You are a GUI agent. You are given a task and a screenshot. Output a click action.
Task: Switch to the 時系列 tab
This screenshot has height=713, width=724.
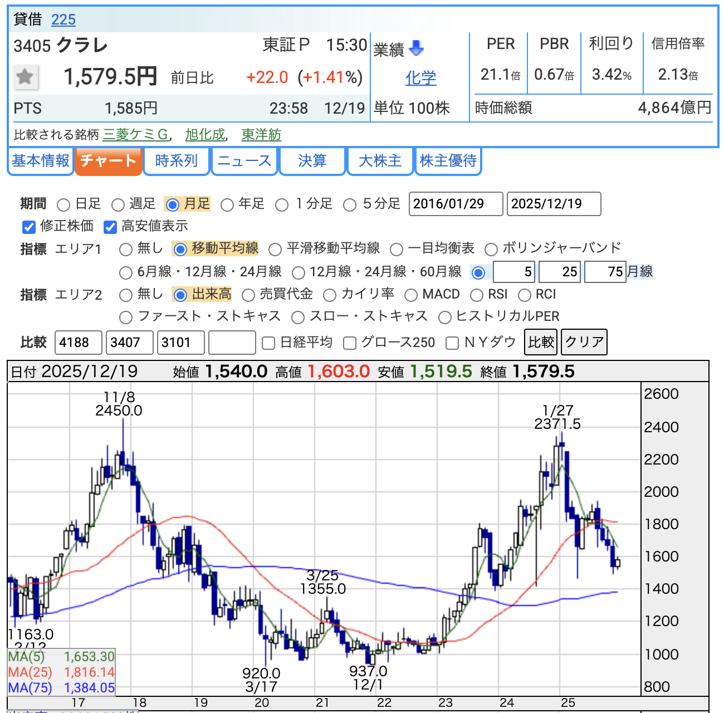coord(176,161)
